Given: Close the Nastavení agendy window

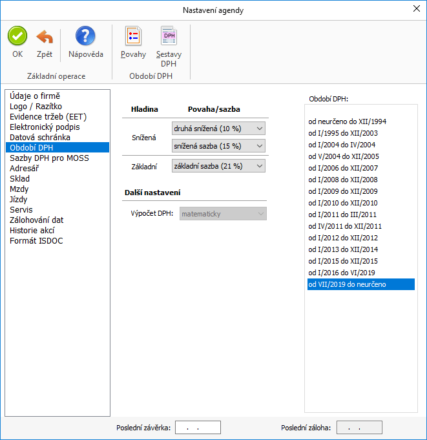Looking at the screenshot, I should click(x=415, y=10).
